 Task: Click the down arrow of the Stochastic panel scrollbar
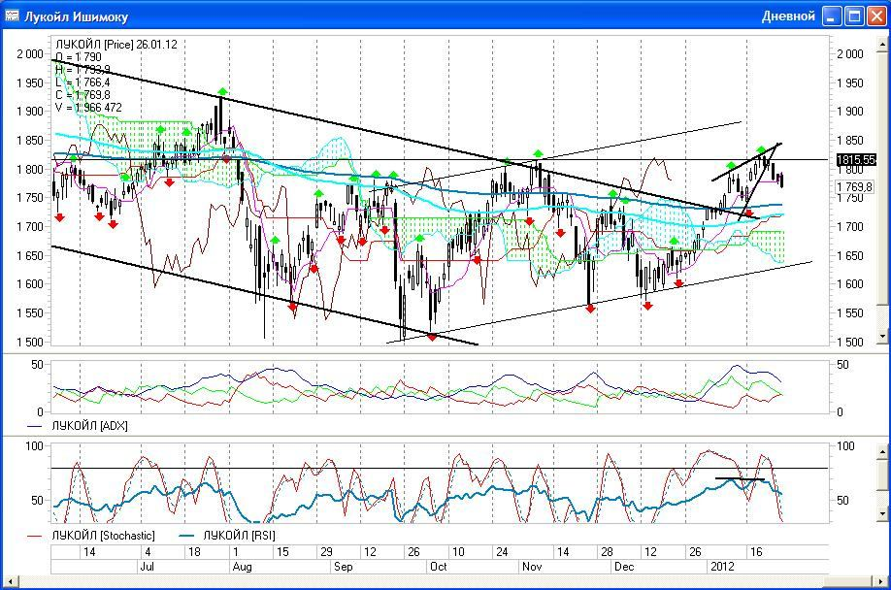[x=882, y=514]
